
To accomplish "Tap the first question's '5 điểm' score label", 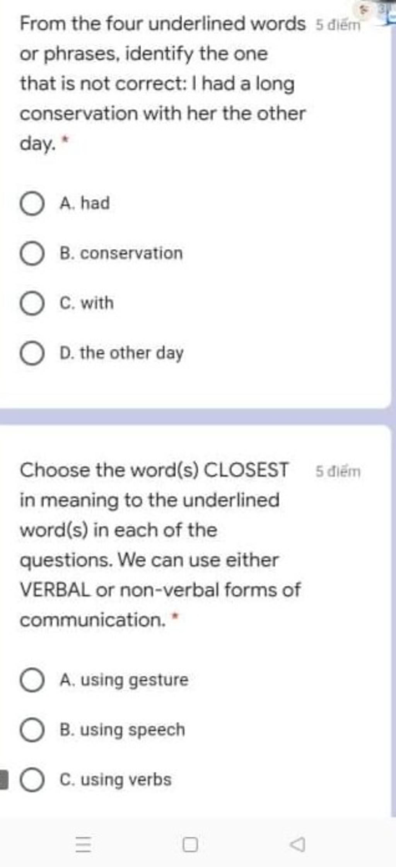I will (x=338, y=26).
